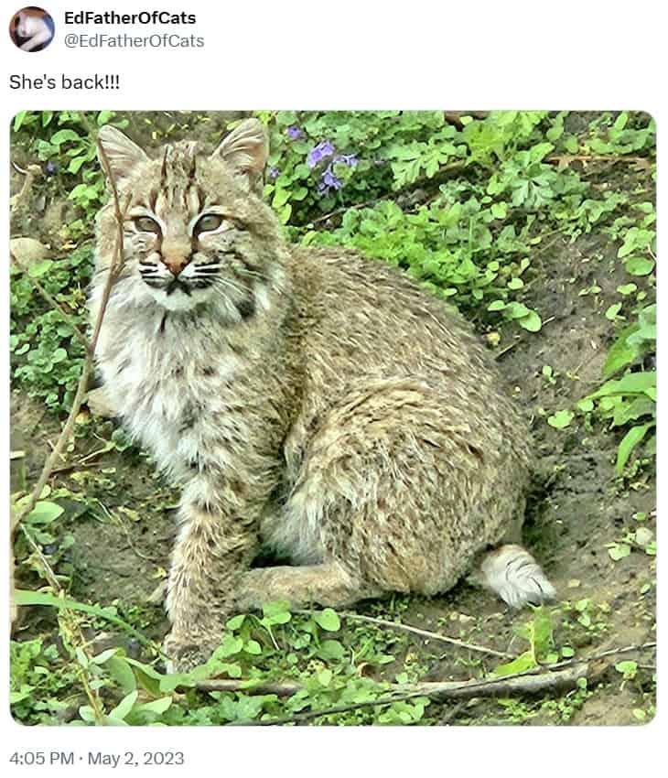This screenshot has width=668, height=778.
Task: Click the May 2, 2023 date
Action: click(x=135, y=759)
